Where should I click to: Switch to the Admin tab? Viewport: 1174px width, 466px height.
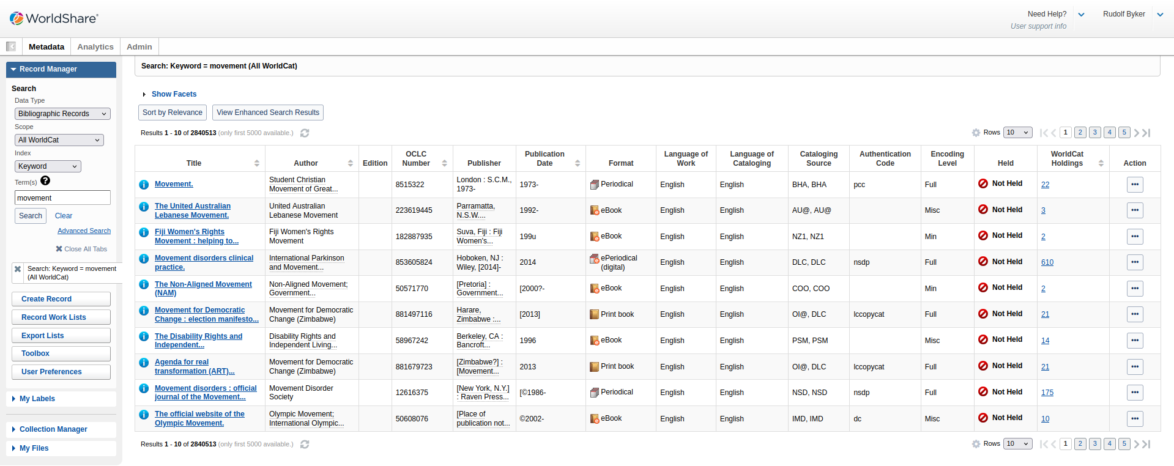139,46
